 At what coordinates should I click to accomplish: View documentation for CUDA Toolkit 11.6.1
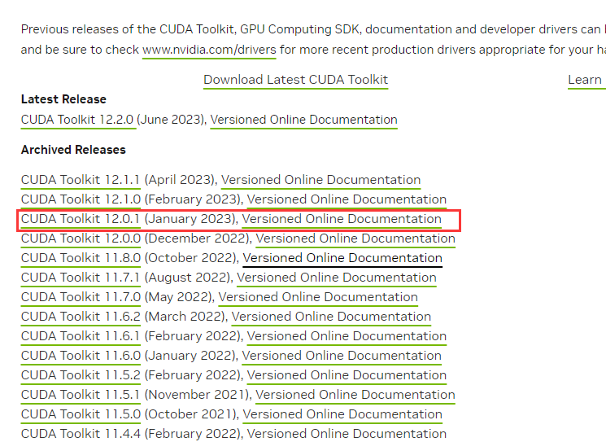pos(347,336)
